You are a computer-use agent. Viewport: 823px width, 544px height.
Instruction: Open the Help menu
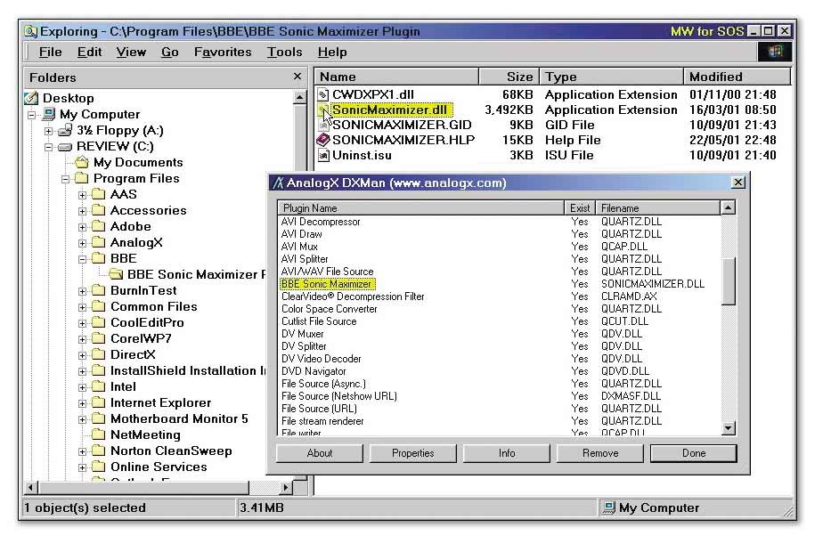pos(332,52)
